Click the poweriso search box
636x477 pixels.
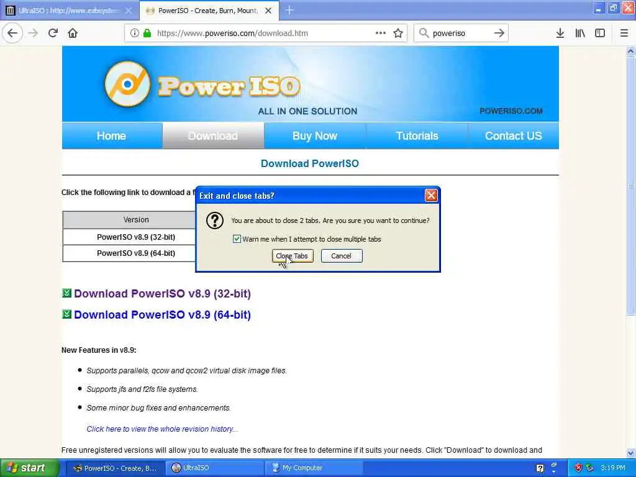[x=460, y=34]
